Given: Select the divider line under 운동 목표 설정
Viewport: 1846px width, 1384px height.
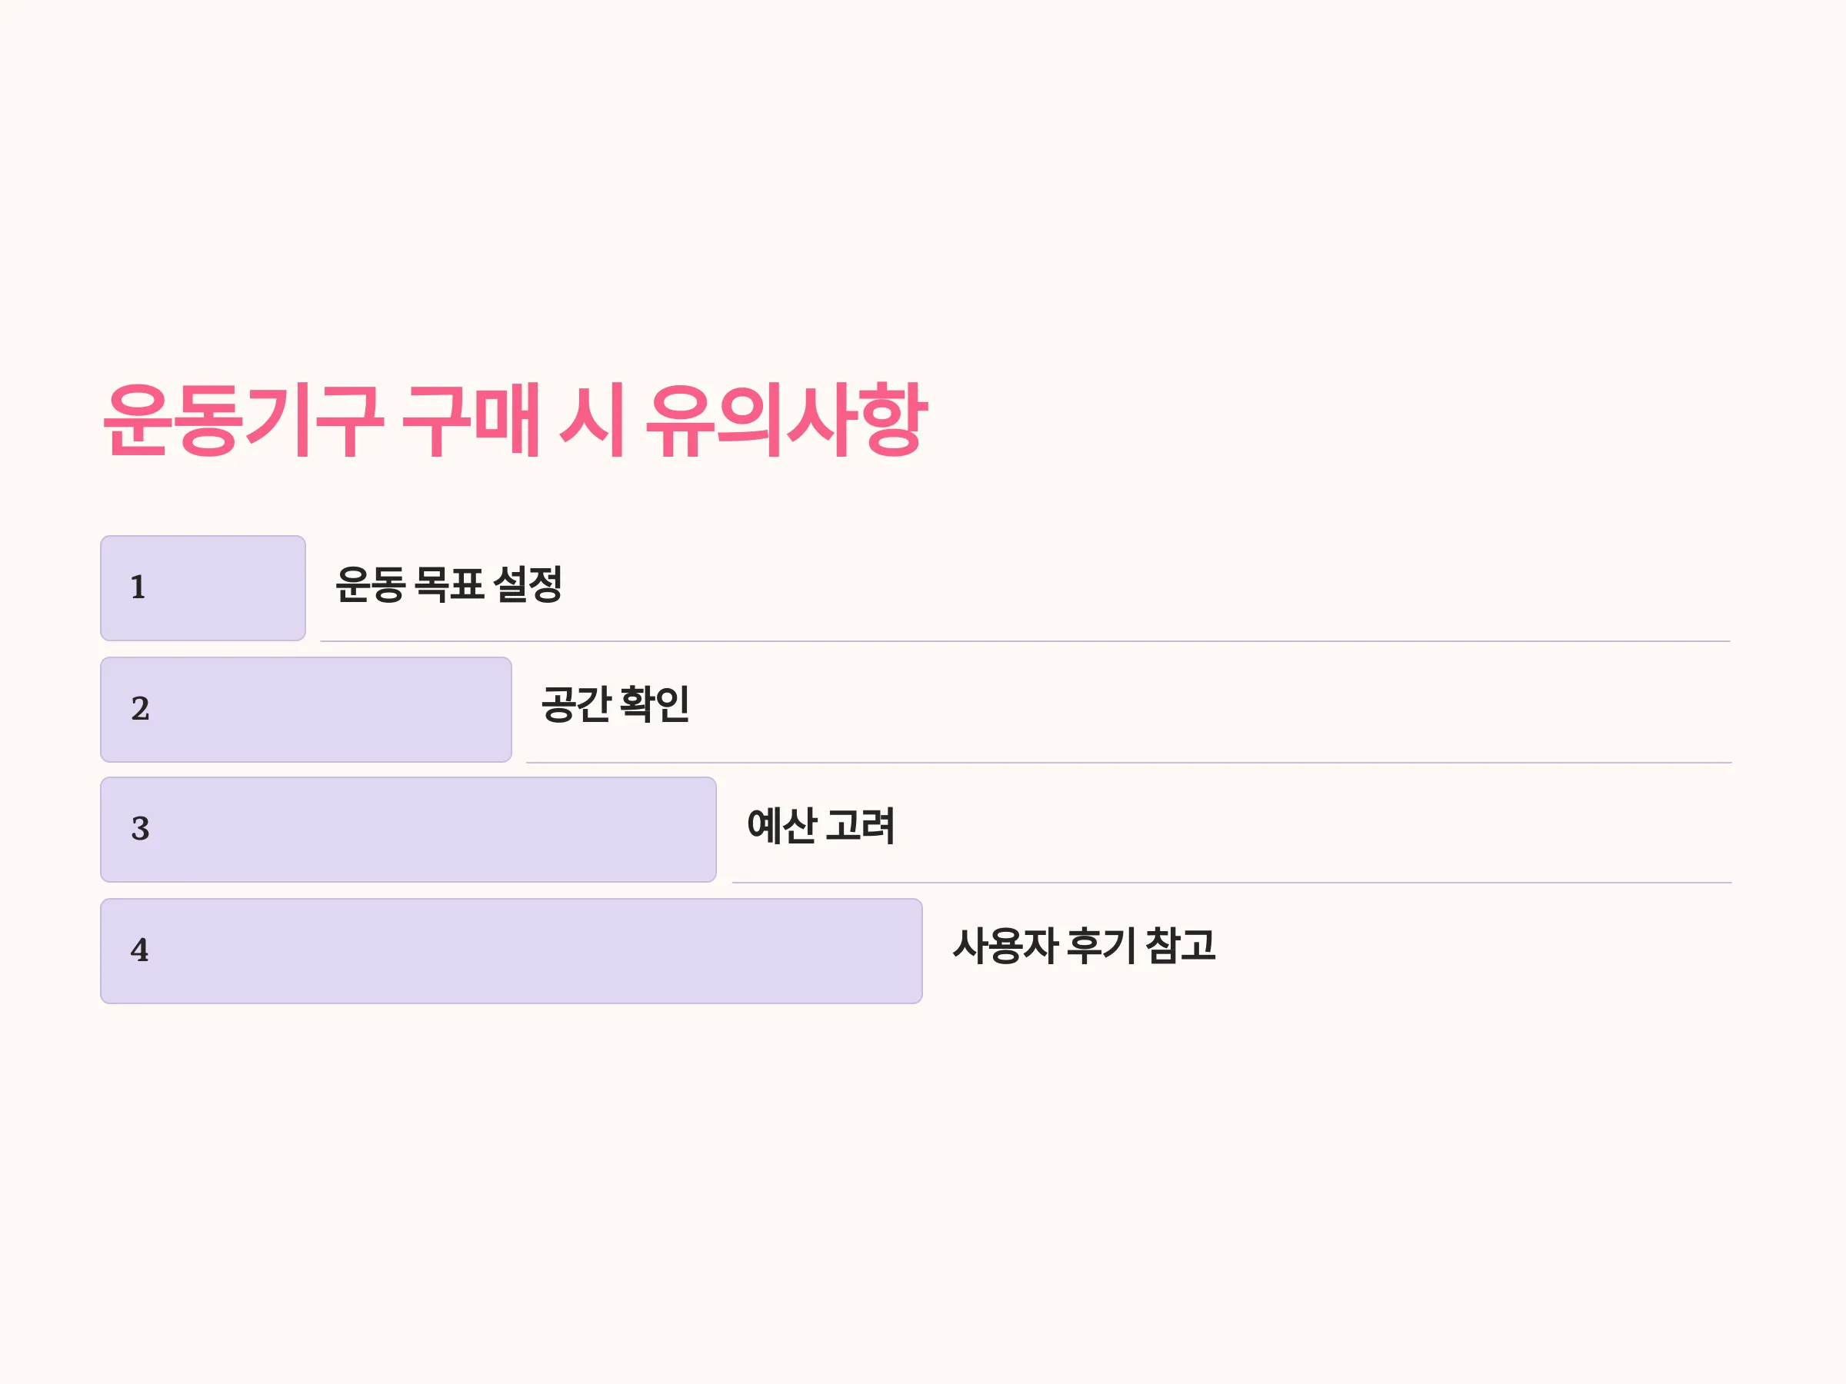Looking at the screenshot, I should point(1025,641).
